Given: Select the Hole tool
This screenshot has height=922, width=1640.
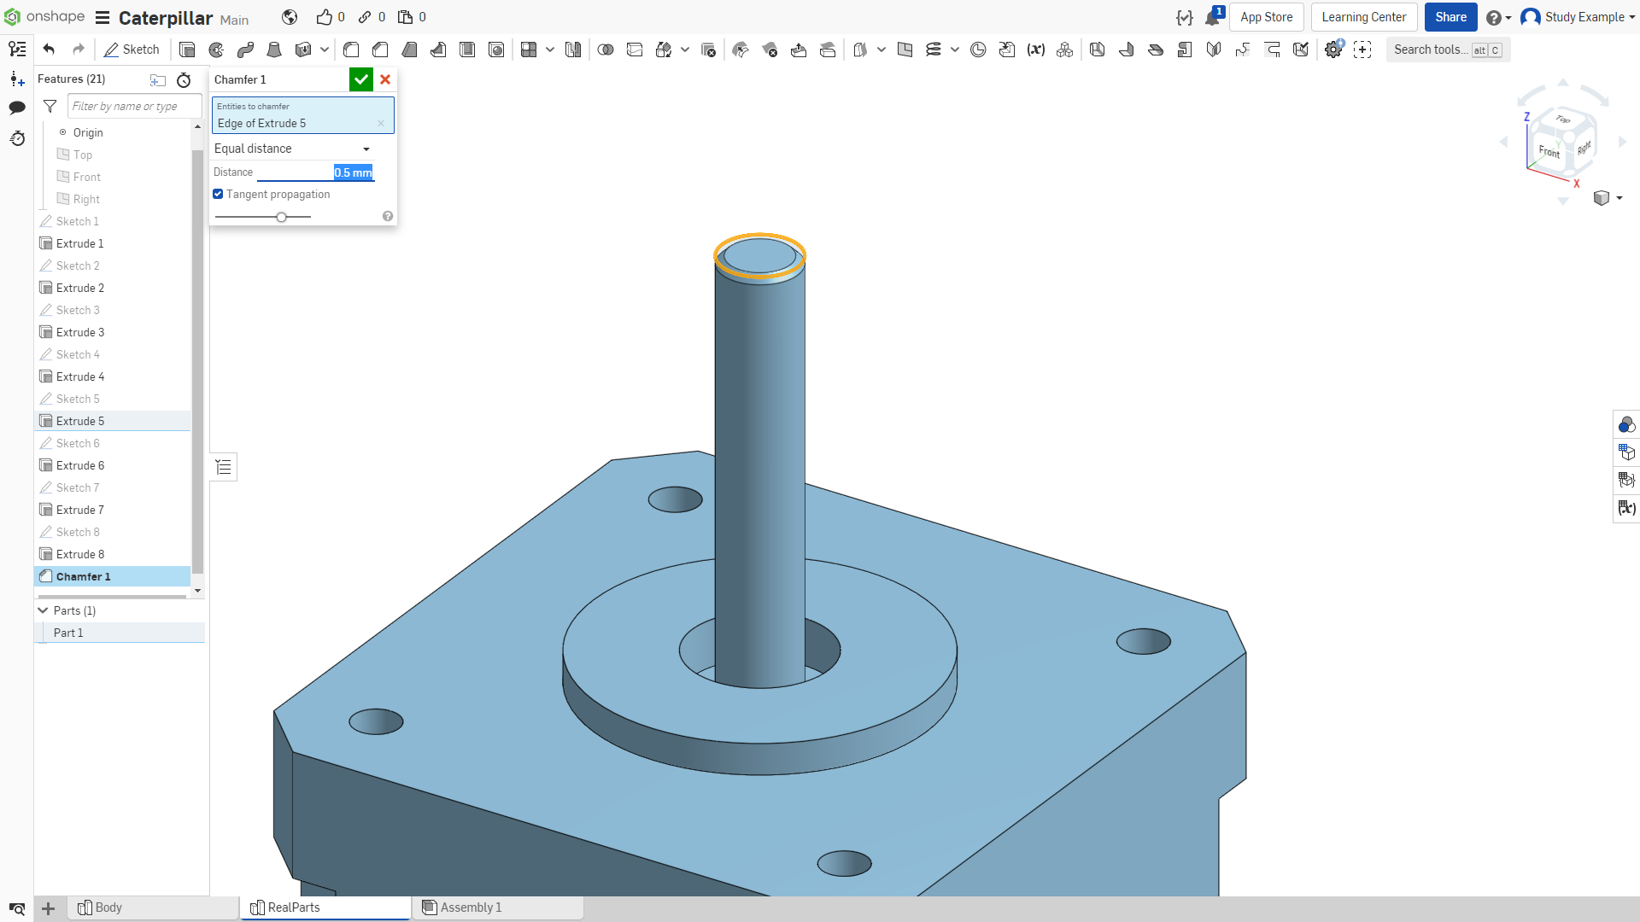Looking at the screenshot, I should pyautogui.click(x=496, y=50).
